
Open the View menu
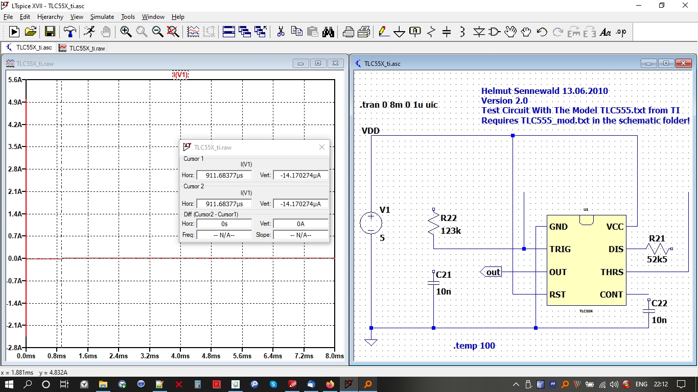point(77,17)
